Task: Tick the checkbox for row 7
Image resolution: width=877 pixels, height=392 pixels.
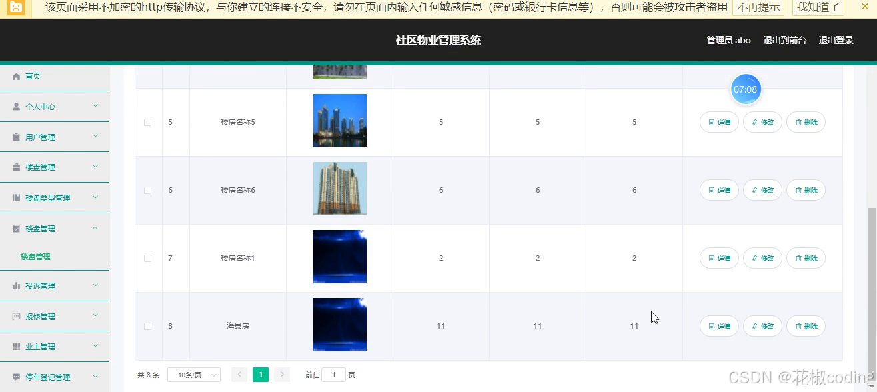Action: pos(148,258)
